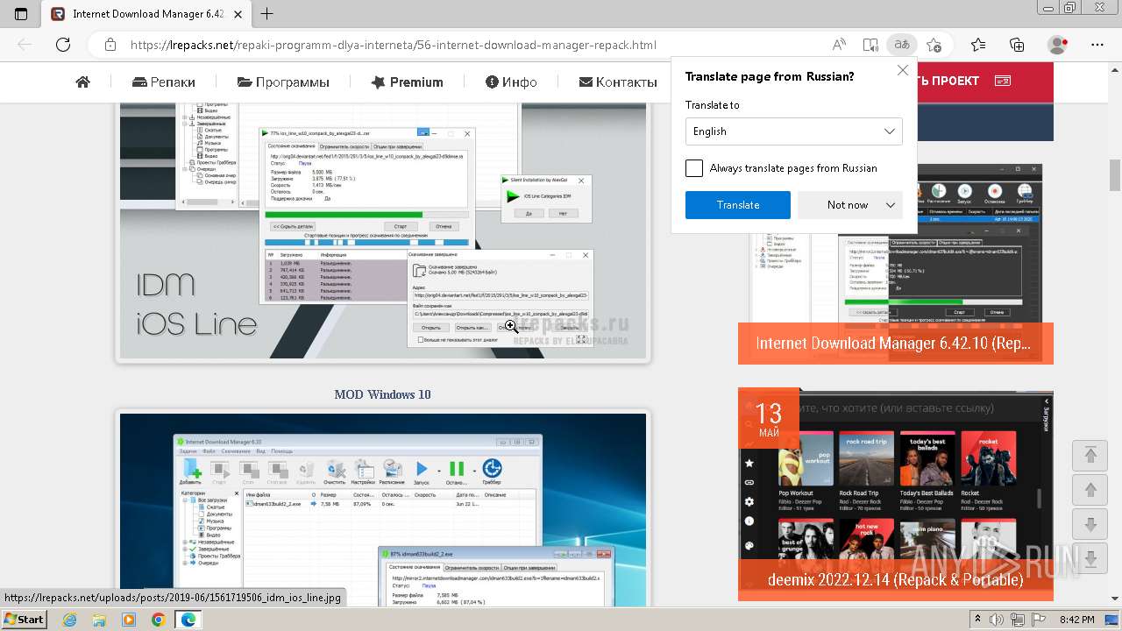Close the Internet Download Manager tab
Viewport: 1122px width, 631px height.
[238, 14]
